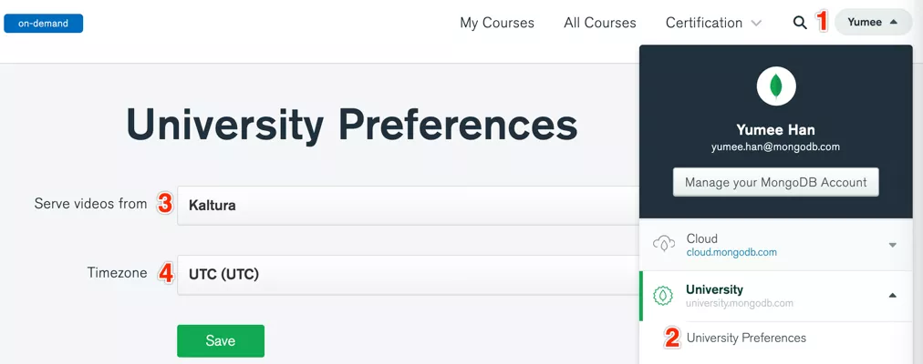Screen dimensions: 923x364
Task: Expand the Certification menu chevron
Action: click(756, 23)
